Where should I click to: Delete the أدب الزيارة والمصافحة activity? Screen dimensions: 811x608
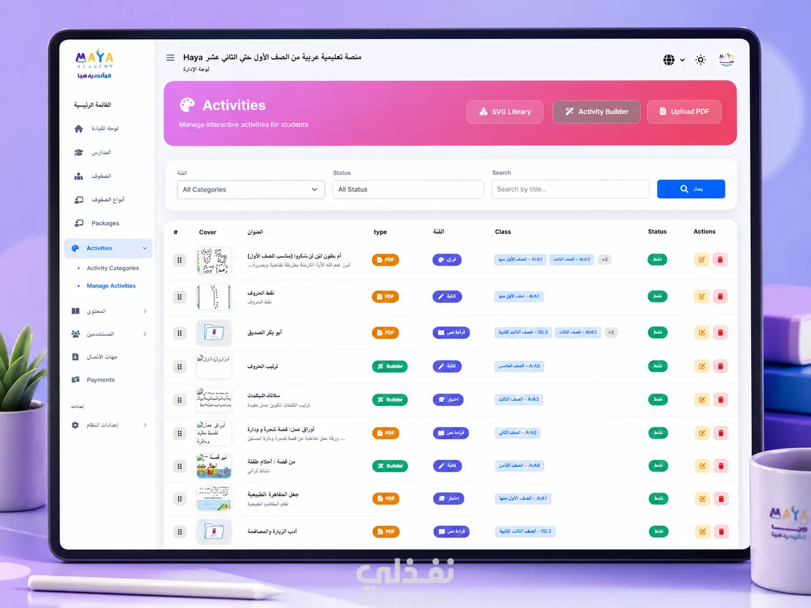pos(721,531)
